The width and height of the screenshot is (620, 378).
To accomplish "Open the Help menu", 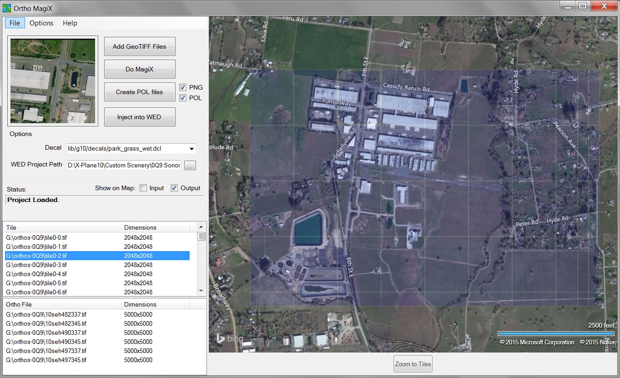I will tap(70, 23).
